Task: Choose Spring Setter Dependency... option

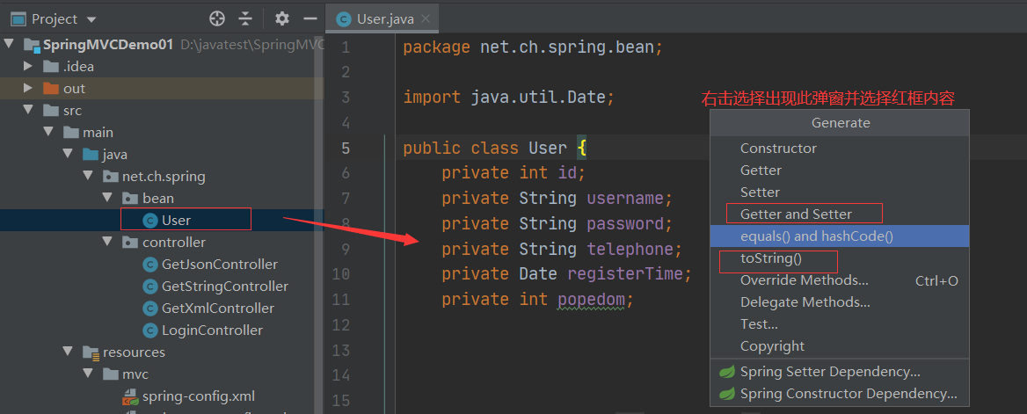Action: [x=839, y=372]
